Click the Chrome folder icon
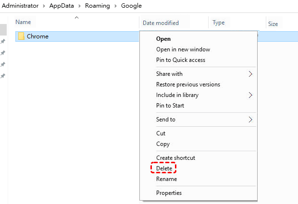 [x=21, y=36]
